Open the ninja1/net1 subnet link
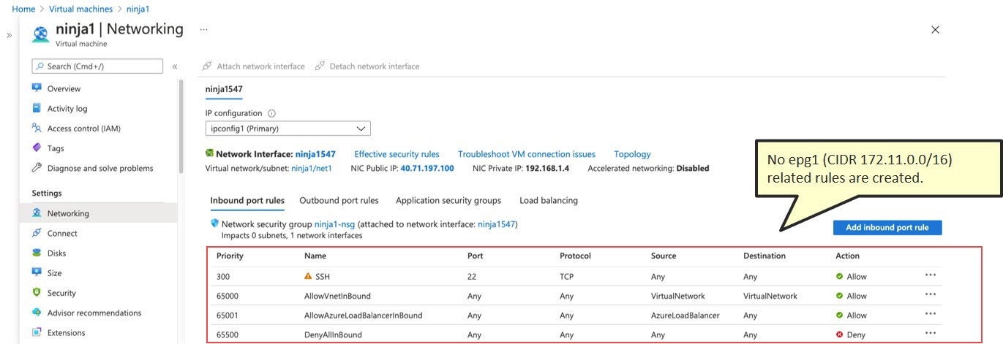Image resolution: width=1003 pixels, height=344 pixels. pos(312,168)
